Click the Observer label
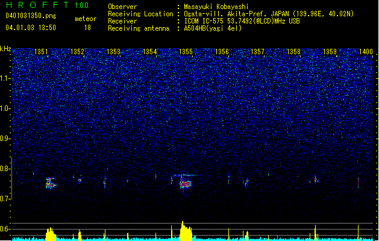The height and width of the screenshot is (241, 379). (122, 7)
